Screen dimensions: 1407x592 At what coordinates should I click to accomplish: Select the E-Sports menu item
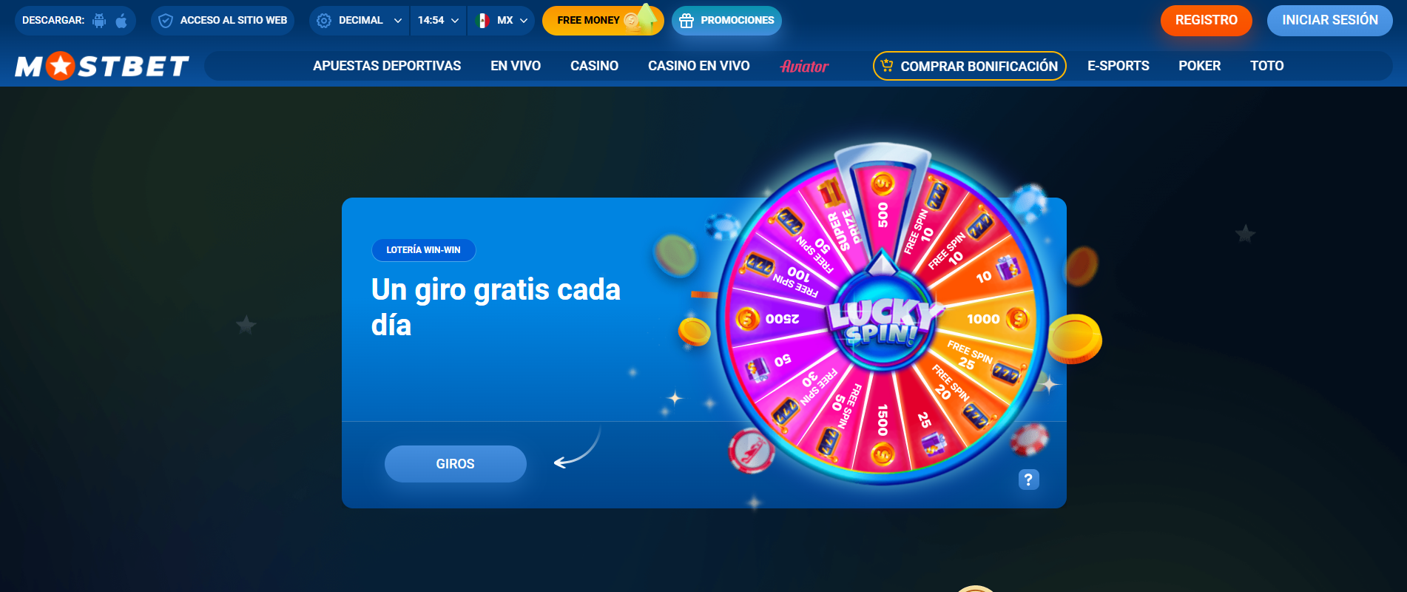point(1118,66)
